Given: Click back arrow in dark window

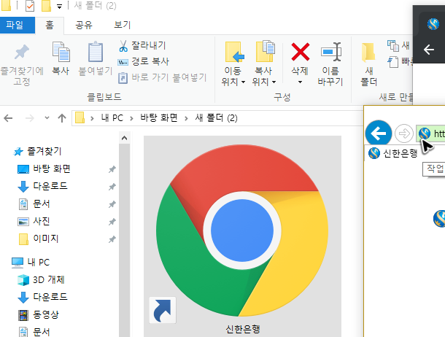Looking at the screenshot, I should tap(428, 50).
